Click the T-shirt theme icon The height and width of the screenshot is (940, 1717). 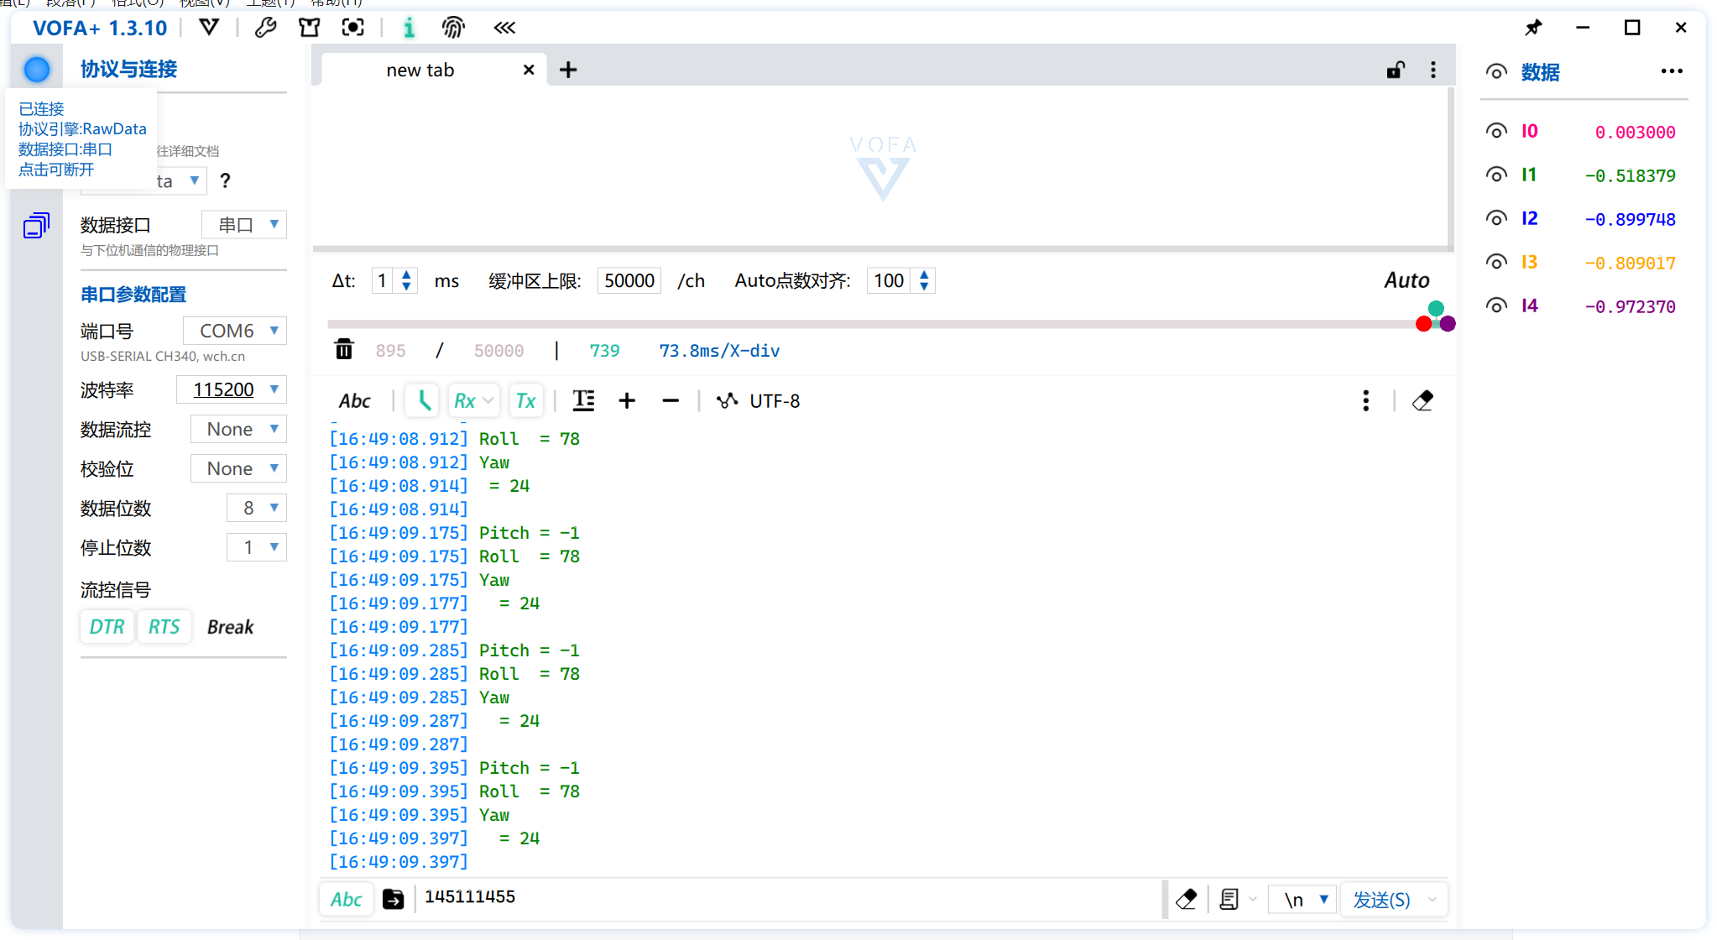pos(309,28)
